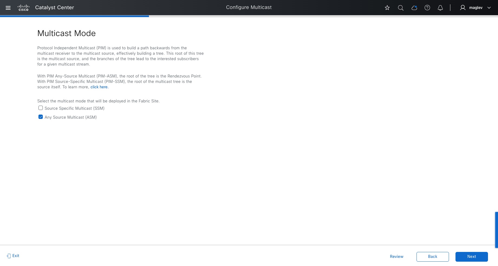Open the global search
498x266 pixels.
401,8
